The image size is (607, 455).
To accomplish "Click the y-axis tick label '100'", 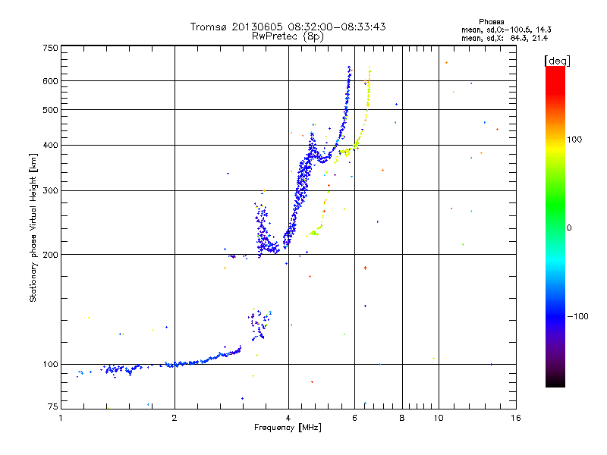I will point(51,365).
